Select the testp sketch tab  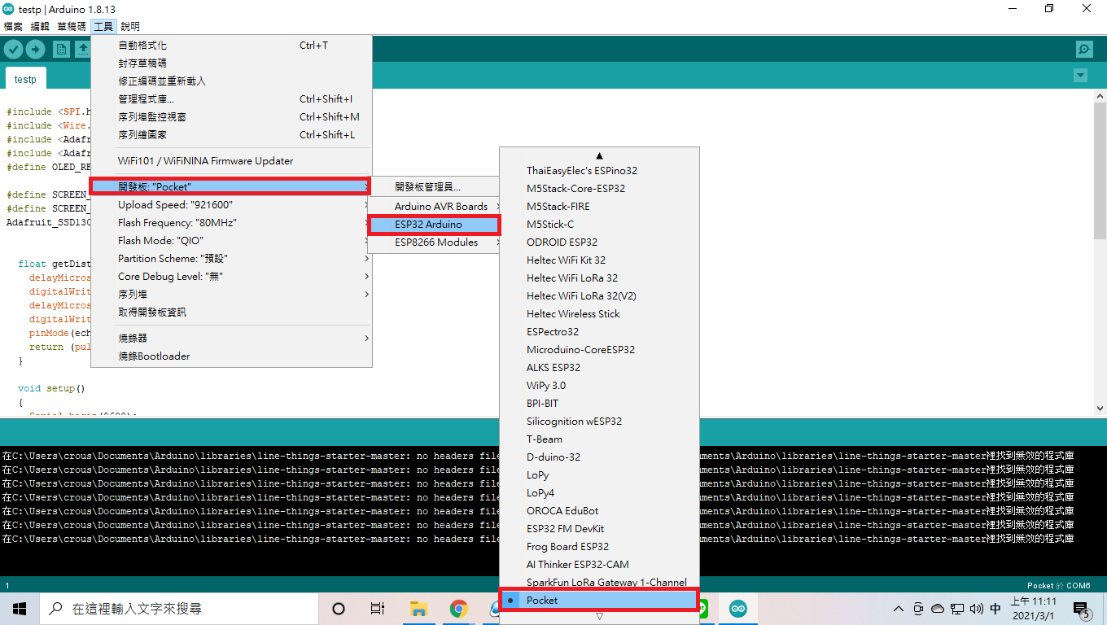tap(25, 79)
